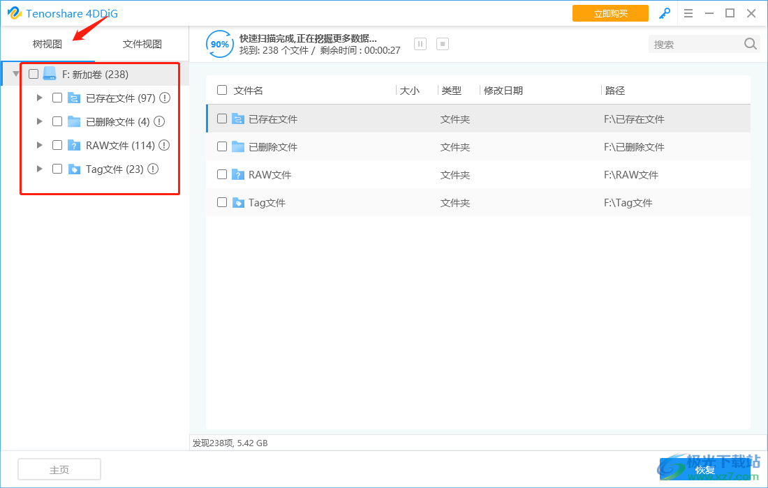Click the Tenorshare 4DDiG logo icon
This screenshot has height=488, width=768.
click(14, 13)
